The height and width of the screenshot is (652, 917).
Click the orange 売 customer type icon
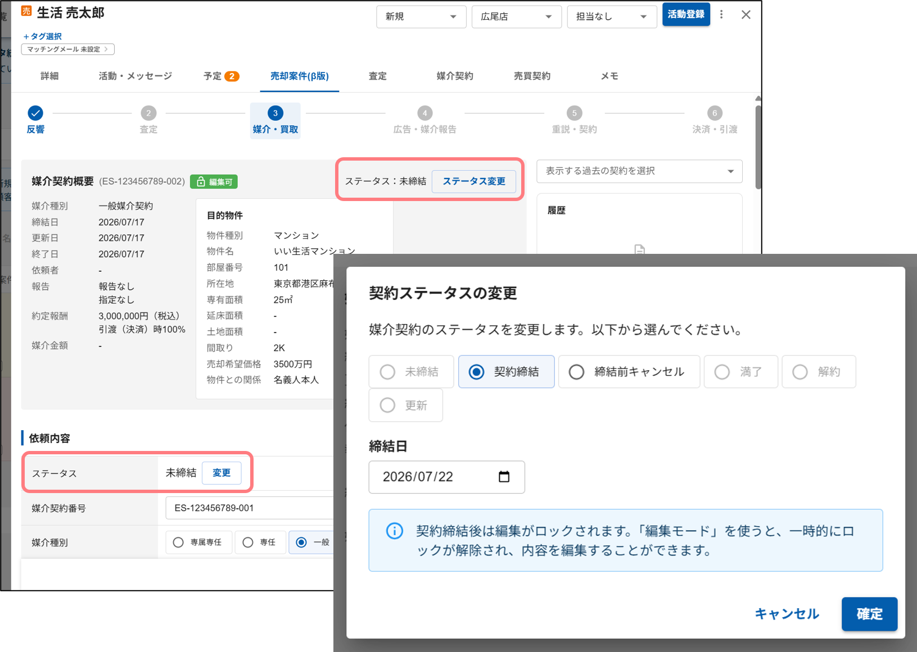(26, 11)
